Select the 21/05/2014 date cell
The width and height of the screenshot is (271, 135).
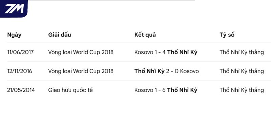pyautogui.click(x=21, y=90)
